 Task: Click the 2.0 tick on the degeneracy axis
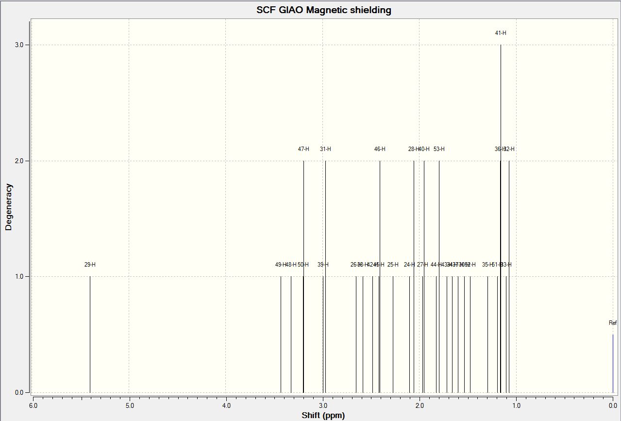point(18,161)
